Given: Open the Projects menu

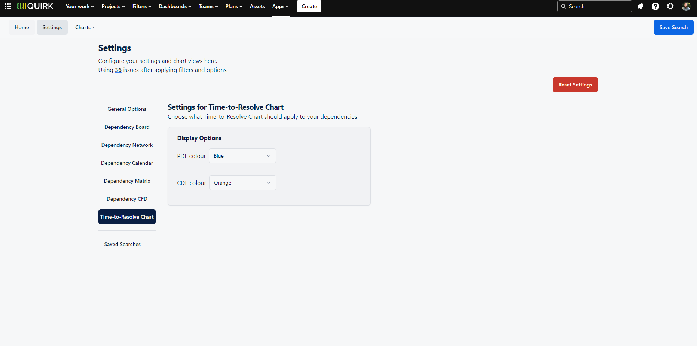Looking at the screenshot, I should click(x=113, y=6).
